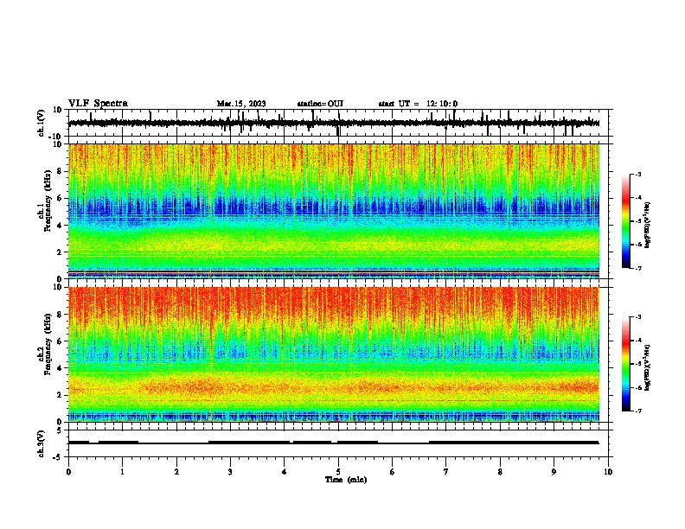The height and width of the screenshot is (529, 685).
Task: Click the ch.1 "Frequency (kHz)" axis label
Action: coord(48,201)
